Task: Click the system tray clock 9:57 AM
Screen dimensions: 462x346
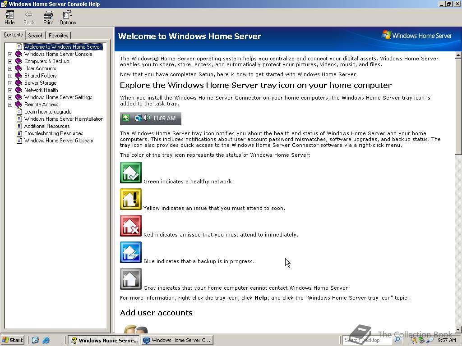Action: [447, 340]
